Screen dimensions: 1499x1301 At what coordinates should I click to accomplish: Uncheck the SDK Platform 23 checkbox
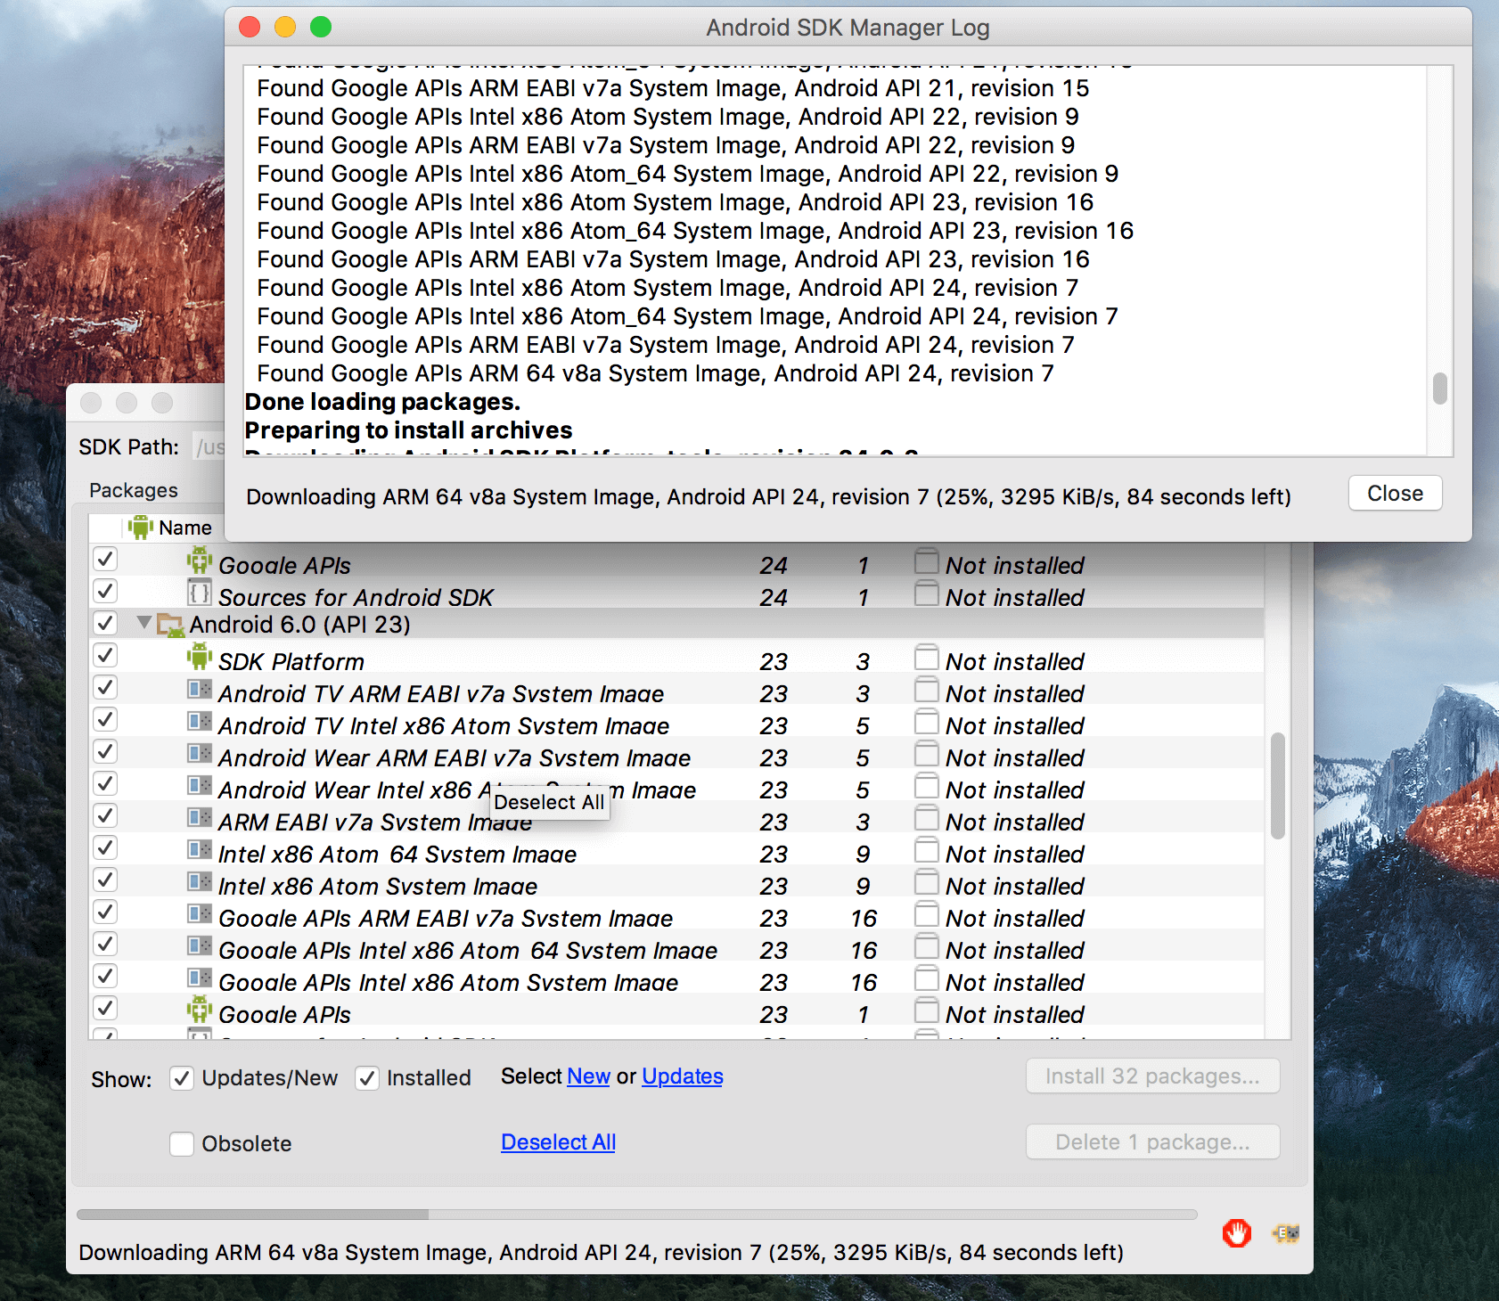click(x=105, y=655)
